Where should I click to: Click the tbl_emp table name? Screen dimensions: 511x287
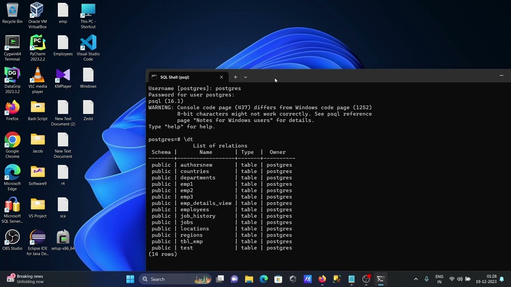coord(191,242)
